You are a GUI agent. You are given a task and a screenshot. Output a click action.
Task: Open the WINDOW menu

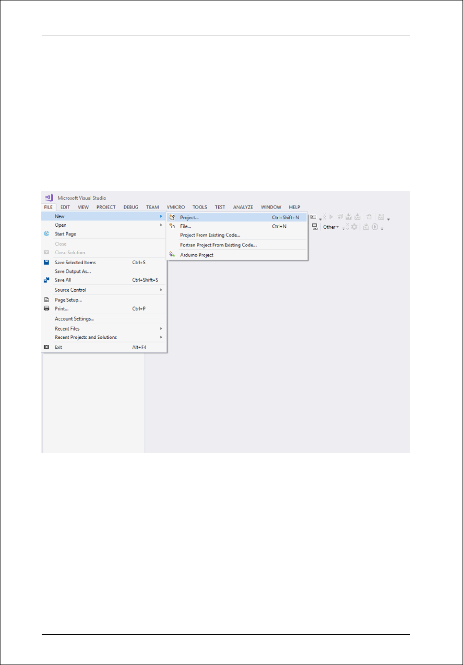271,207
